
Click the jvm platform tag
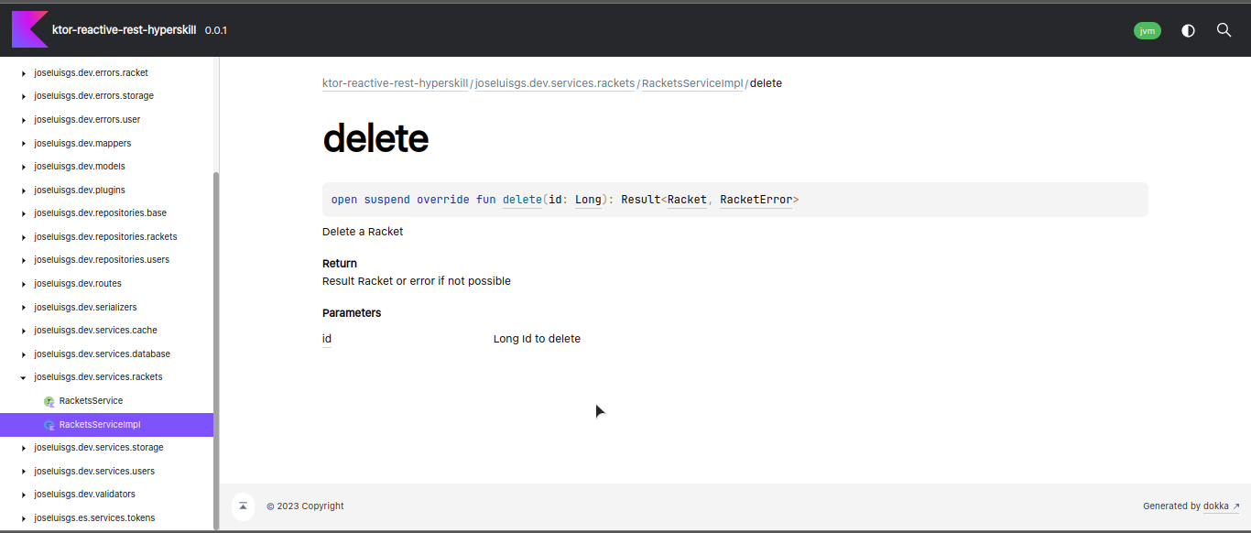(1148, 30)
